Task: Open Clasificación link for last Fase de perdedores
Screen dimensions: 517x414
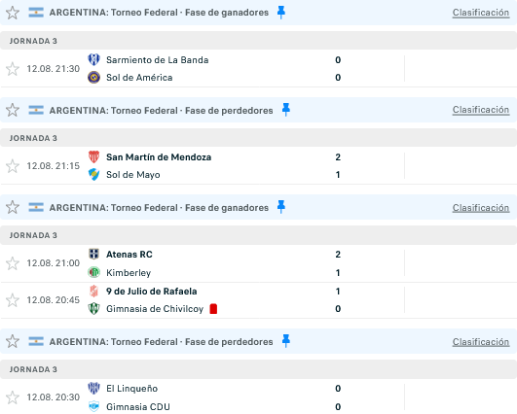Action: click(x=481, y=342)
